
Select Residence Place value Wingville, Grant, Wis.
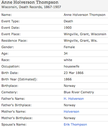(81, 41)
